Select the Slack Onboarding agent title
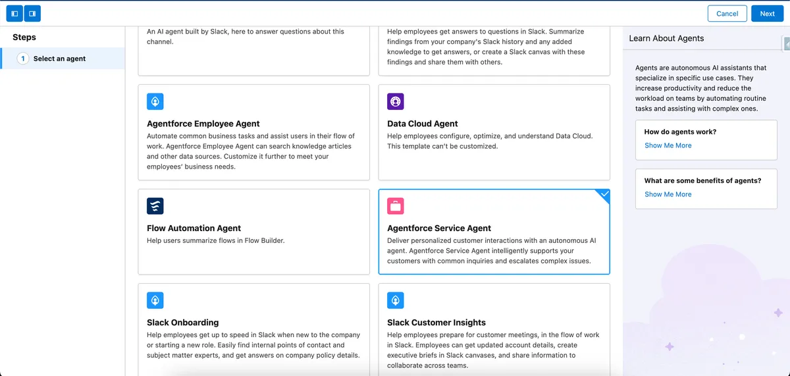 [x=182, y=323]
